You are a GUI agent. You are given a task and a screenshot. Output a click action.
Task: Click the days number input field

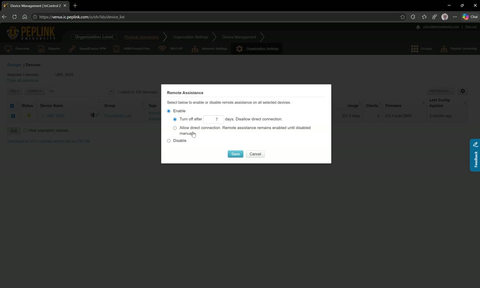coord(213,120)
